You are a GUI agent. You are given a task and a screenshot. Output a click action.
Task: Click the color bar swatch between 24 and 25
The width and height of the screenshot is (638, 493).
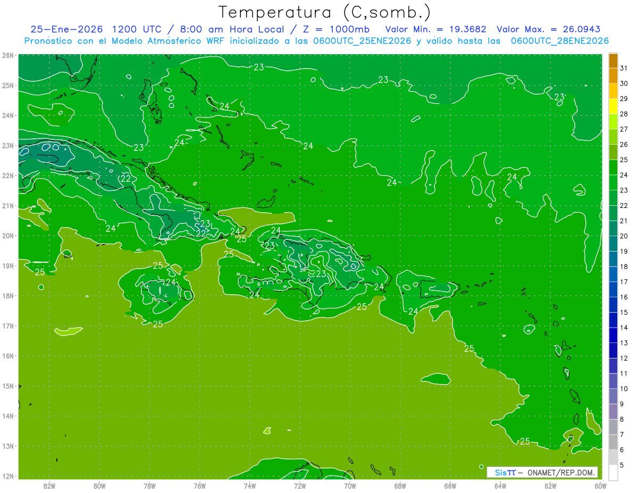(613, 167)
